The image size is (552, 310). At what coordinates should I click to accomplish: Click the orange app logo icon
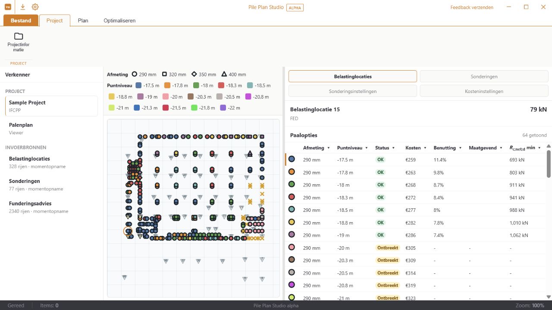tap(8, 7)
